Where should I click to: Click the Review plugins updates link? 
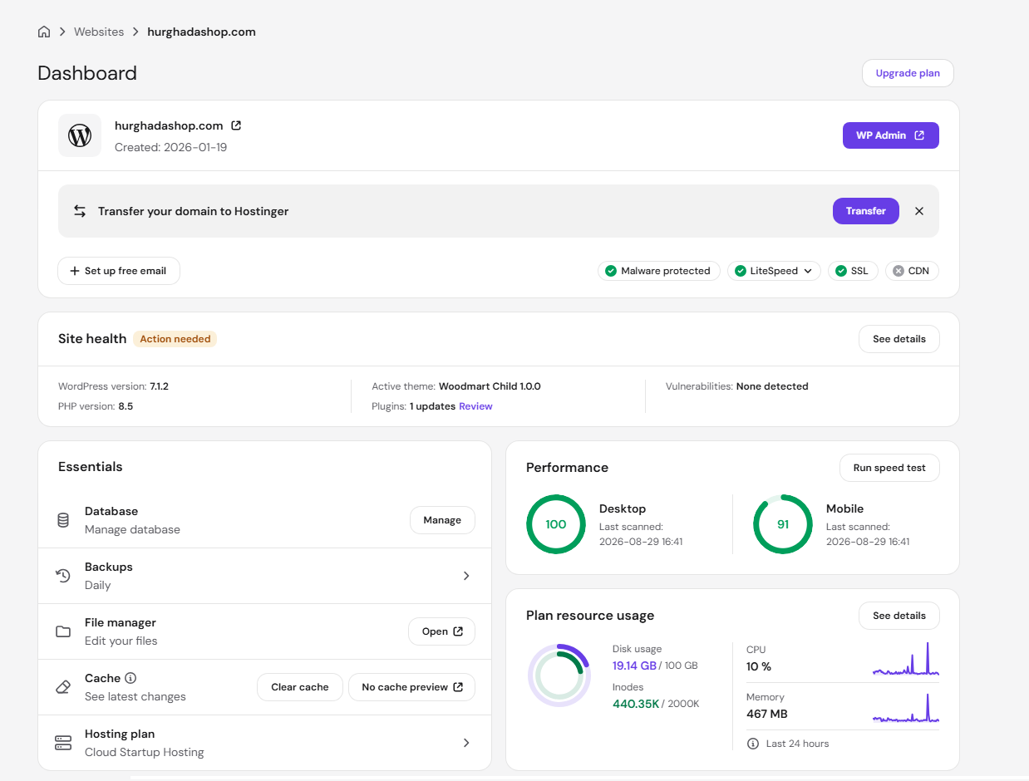click(x=475, y=406)
